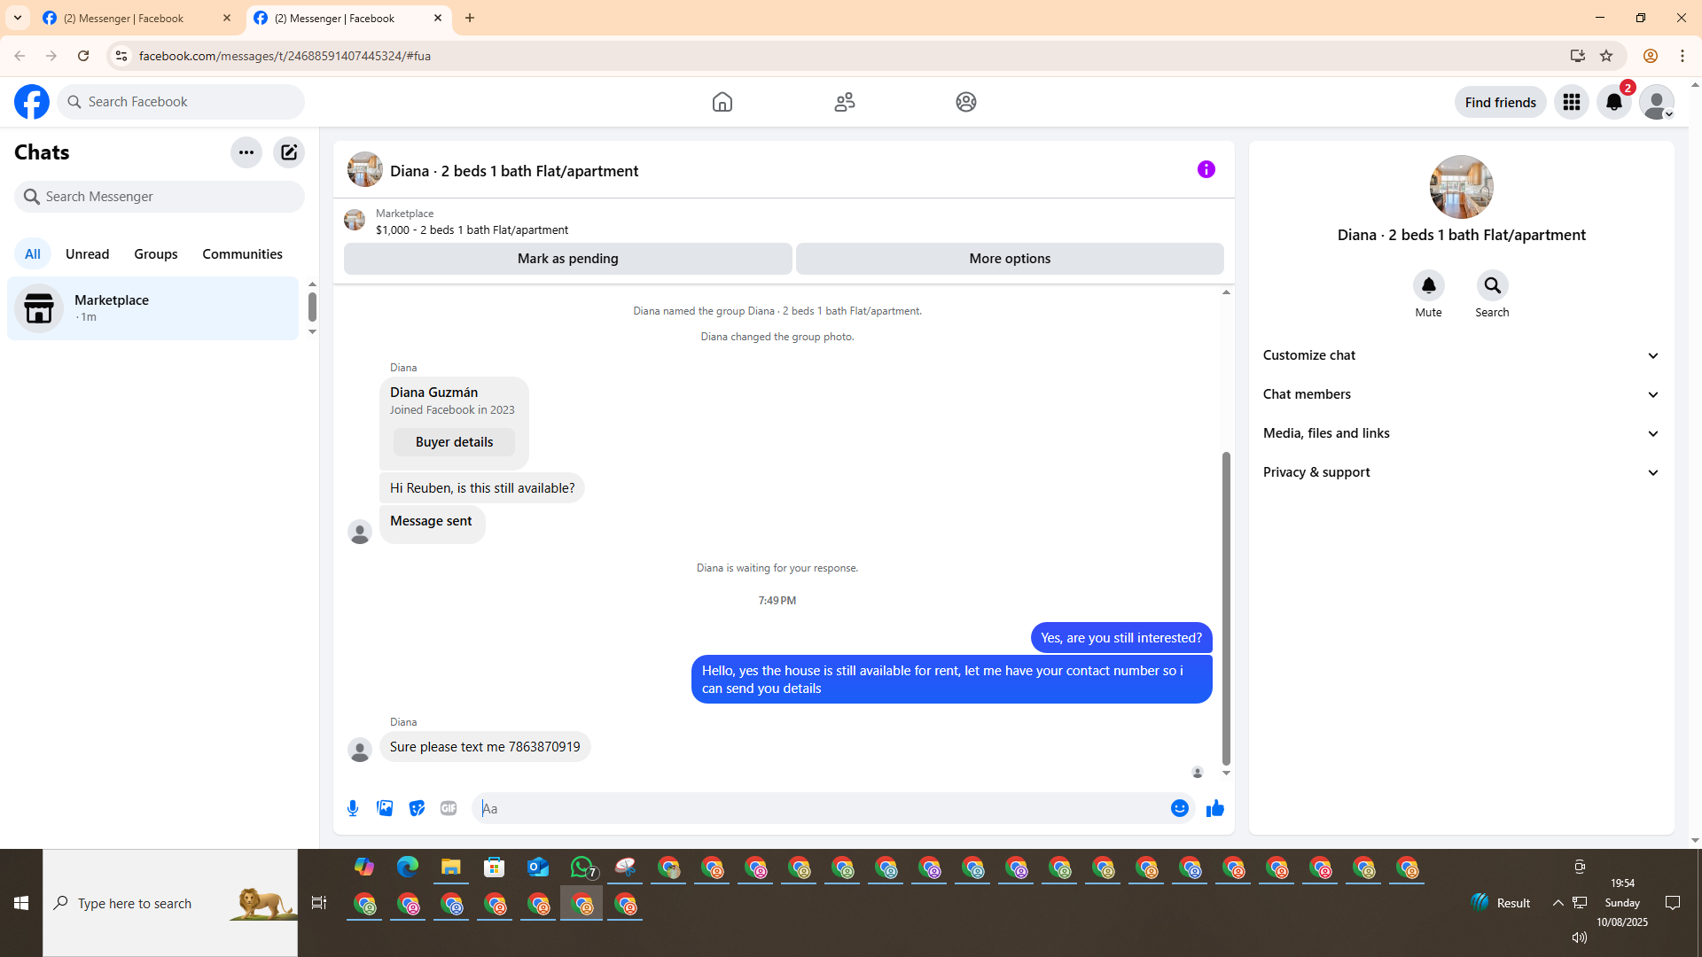
Task: Expand Chat members section
Action: 1461,394
